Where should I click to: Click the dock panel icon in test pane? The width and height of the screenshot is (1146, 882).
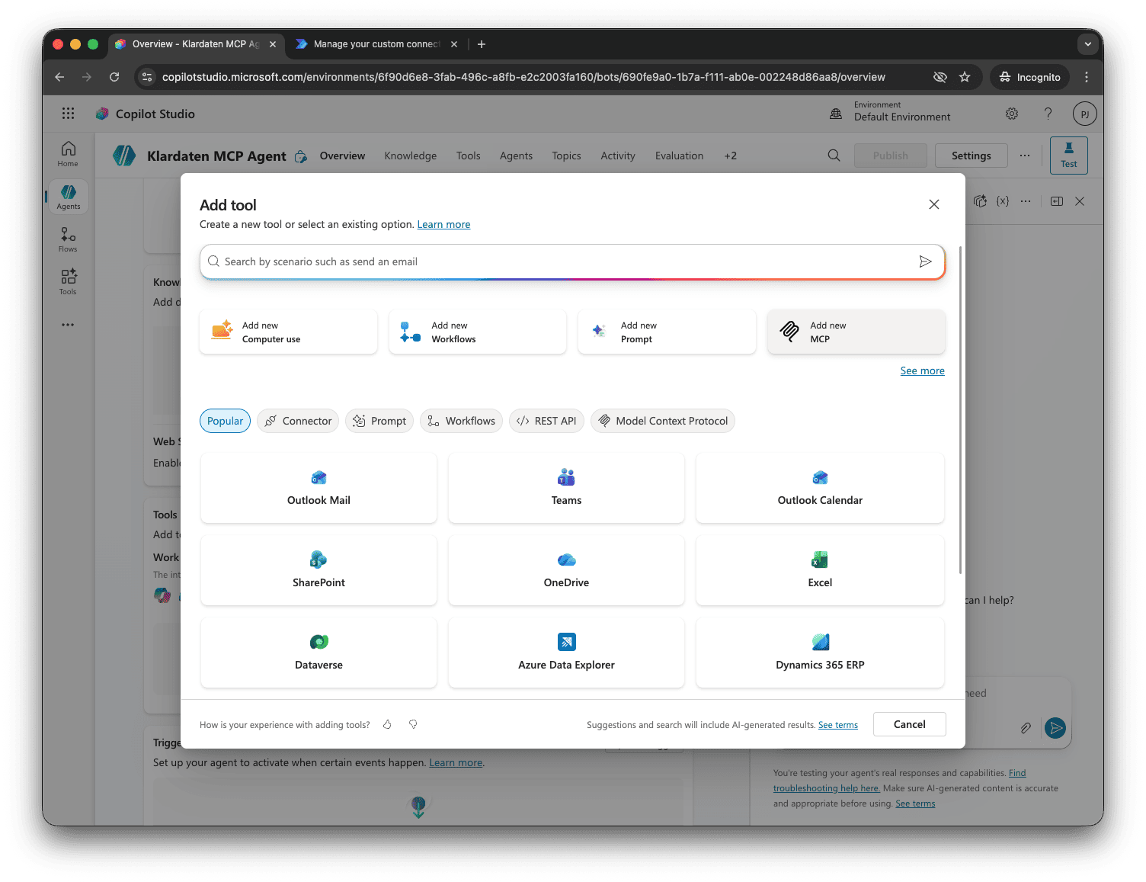pos(1057,201)
